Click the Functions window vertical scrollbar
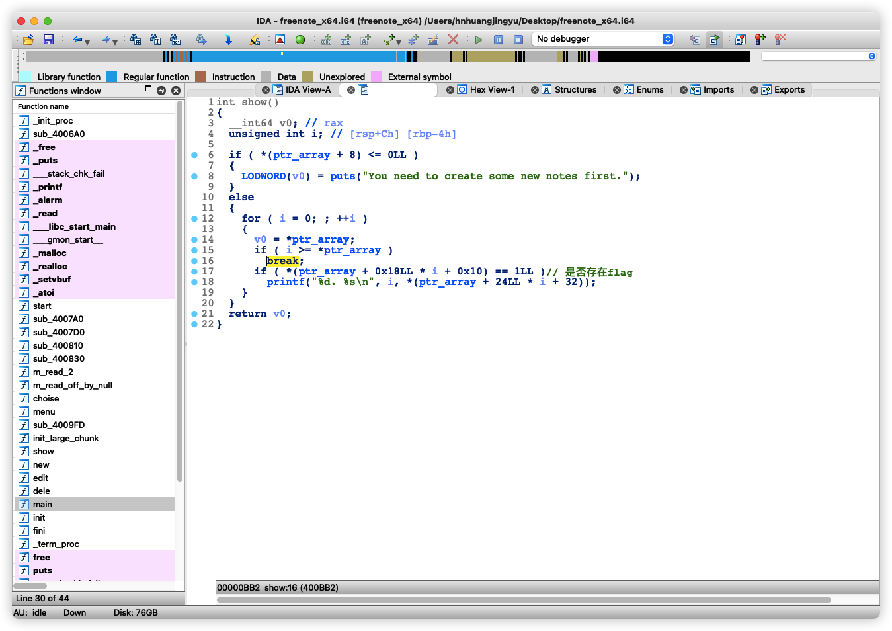This screenshot has height=631, width=892. 180,291
